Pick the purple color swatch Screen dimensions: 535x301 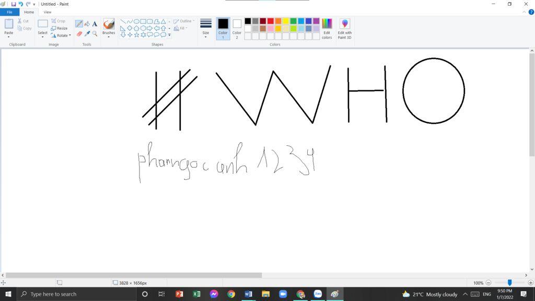click(x=316, y=21)
